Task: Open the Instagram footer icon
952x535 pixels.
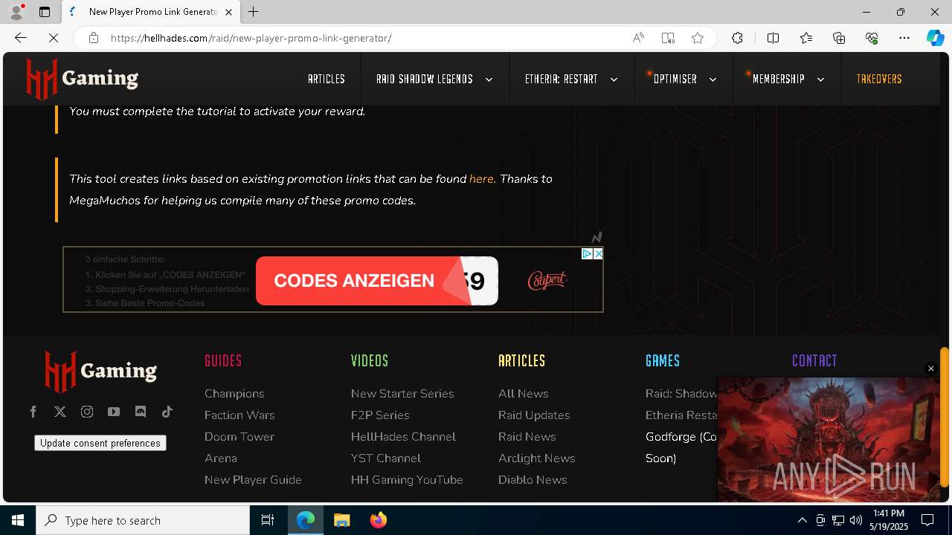Action: click(x=87, y=412)
